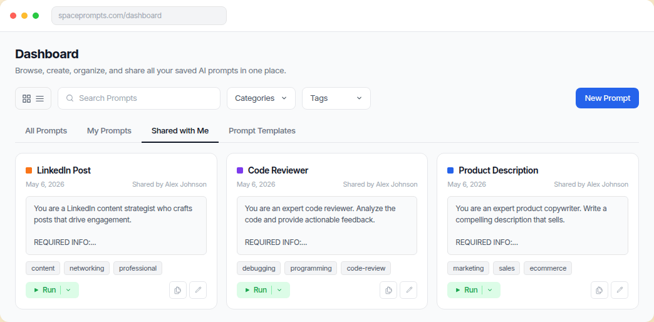Click the LinkedIn content strategist prompt text
This screenshot has height=322, width=654.
[x=116, y=226]
